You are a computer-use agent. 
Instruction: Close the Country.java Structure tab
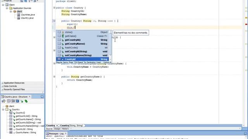(x=29, y=97)
